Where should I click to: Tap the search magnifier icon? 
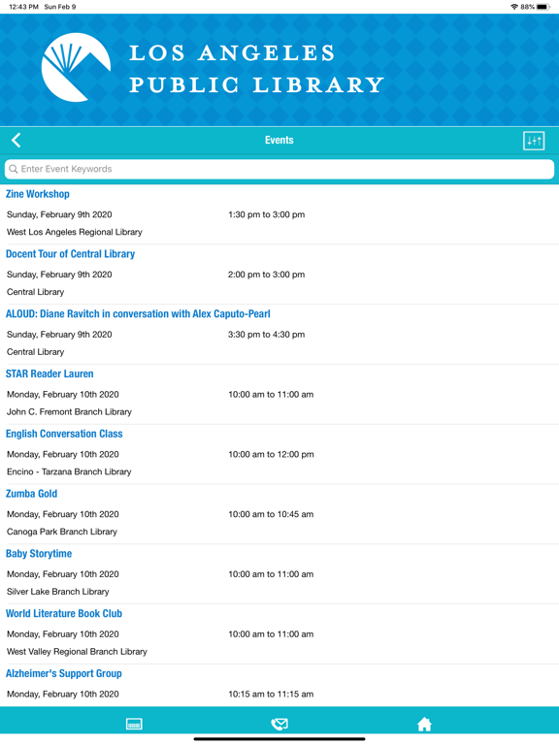coord(14,169)
